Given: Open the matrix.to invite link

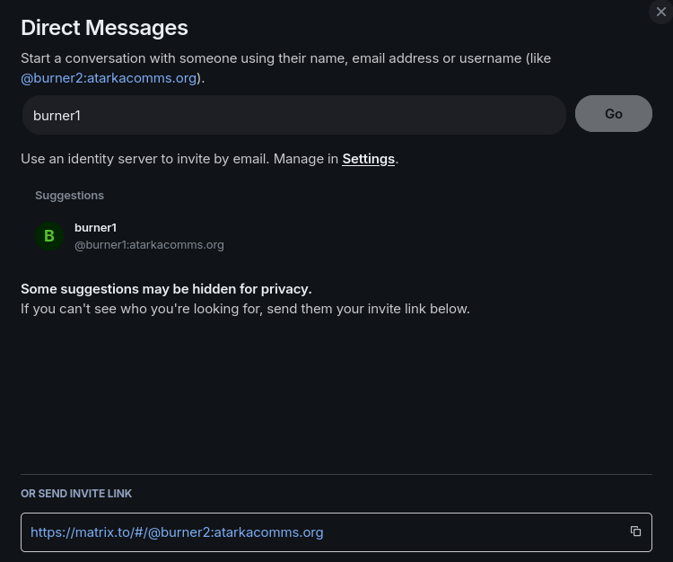Looking at the screenshot, I should click(x=177, y=532).
